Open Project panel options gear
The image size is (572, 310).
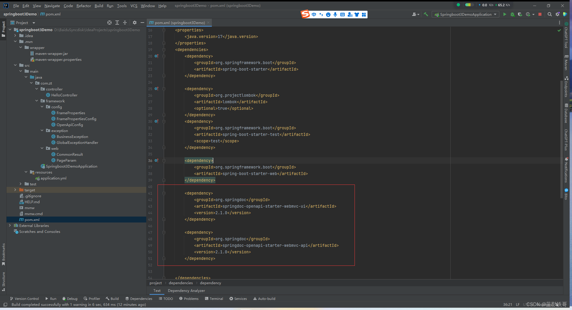point(135,23)
